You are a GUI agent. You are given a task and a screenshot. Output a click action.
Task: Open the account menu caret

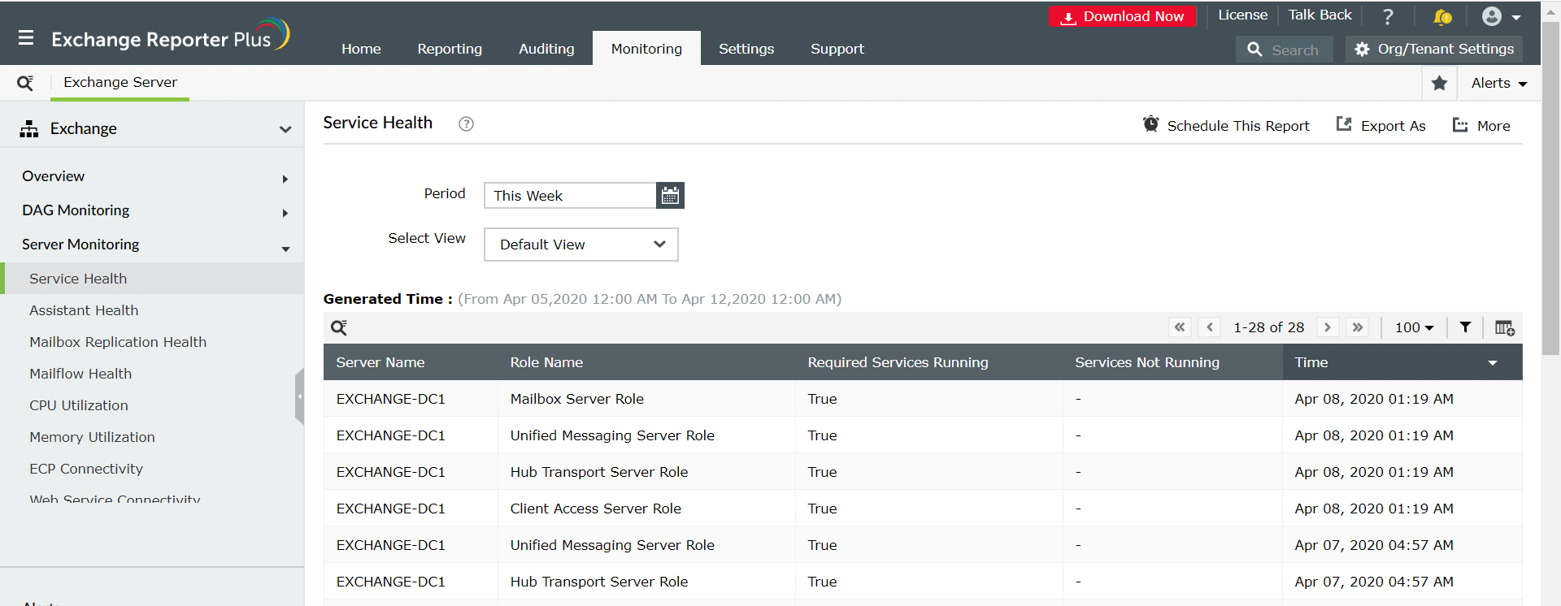(x=1516, y=17)
